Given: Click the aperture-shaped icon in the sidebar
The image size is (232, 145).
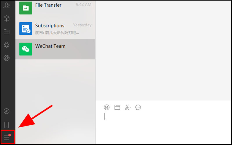Looking at the screenshot, I should 6,58.
